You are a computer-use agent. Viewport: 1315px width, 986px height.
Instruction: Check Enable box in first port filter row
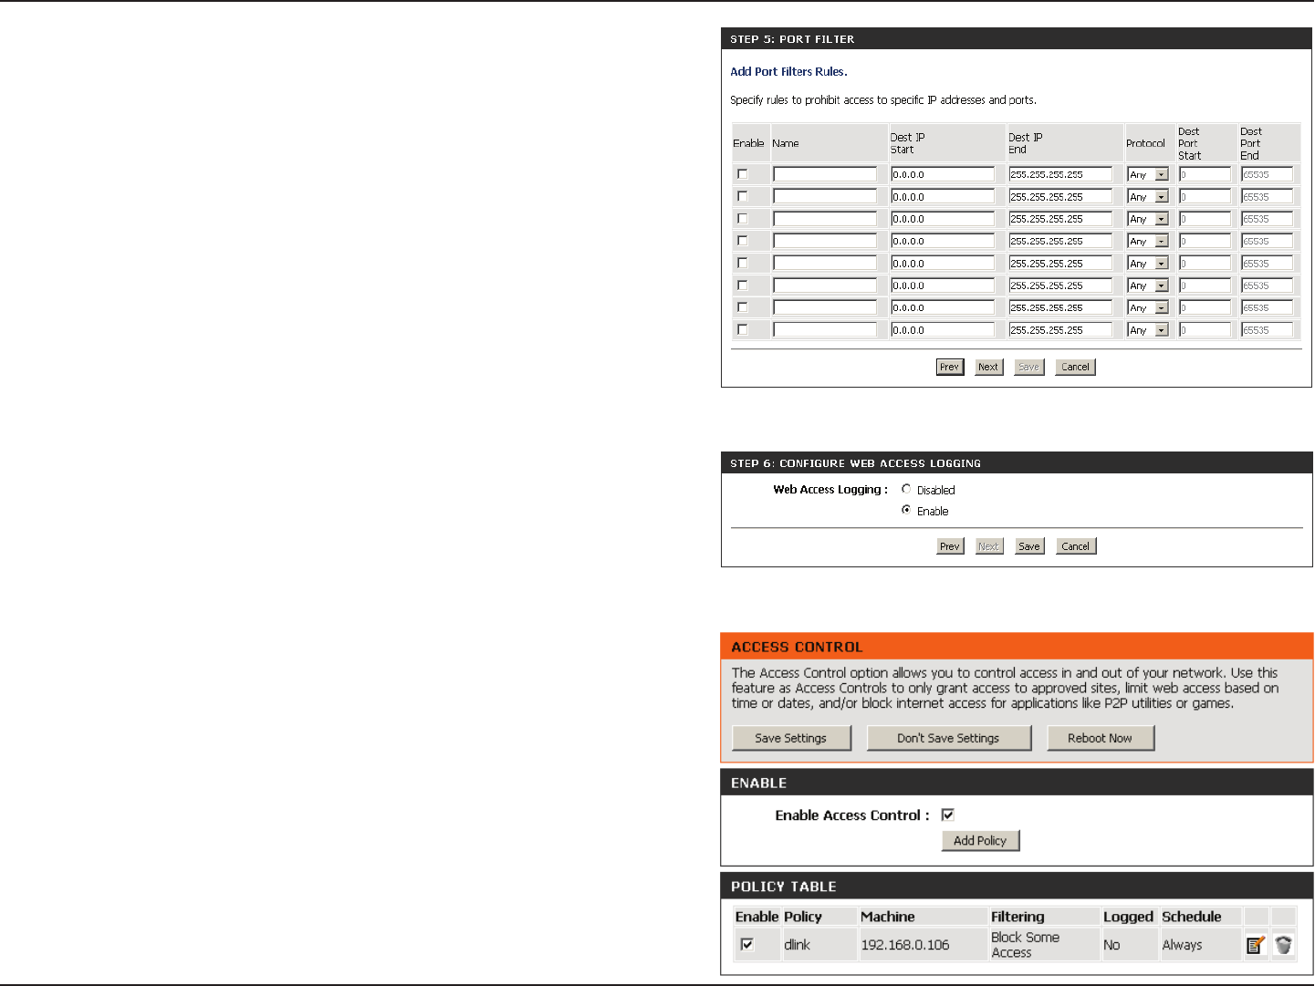[x=742, y=174]
